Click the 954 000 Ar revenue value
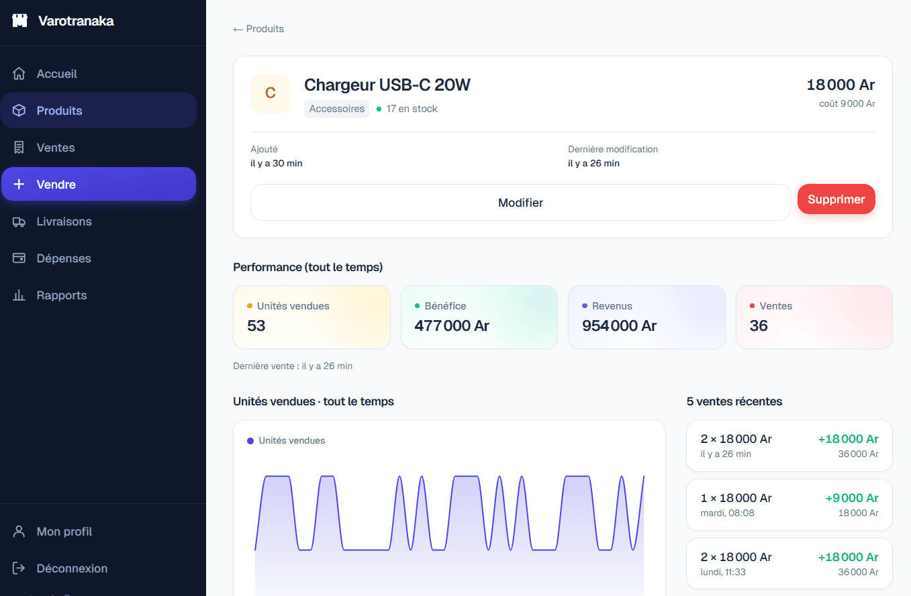Image resolution: width=911 pixels, height=596 pixels. (x=620, y=326)
